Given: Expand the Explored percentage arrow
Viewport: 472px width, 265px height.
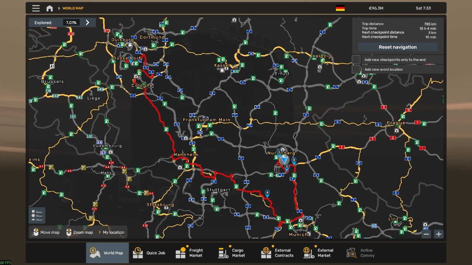Looking at the screenshot, I should (88, 22).
